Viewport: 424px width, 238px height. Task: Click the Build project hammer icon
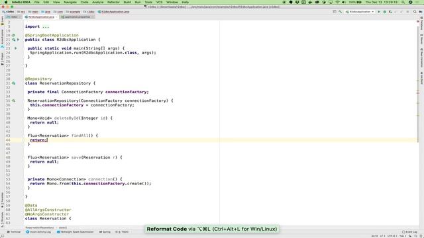coord(341,12)
